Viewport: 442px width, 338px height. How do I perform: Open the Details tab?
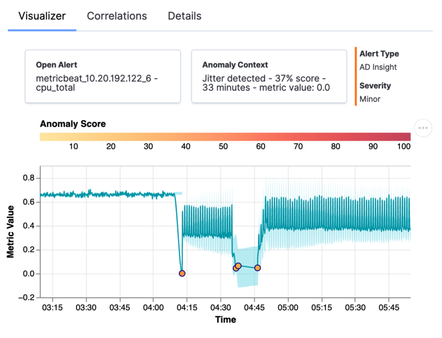[185, 16]
